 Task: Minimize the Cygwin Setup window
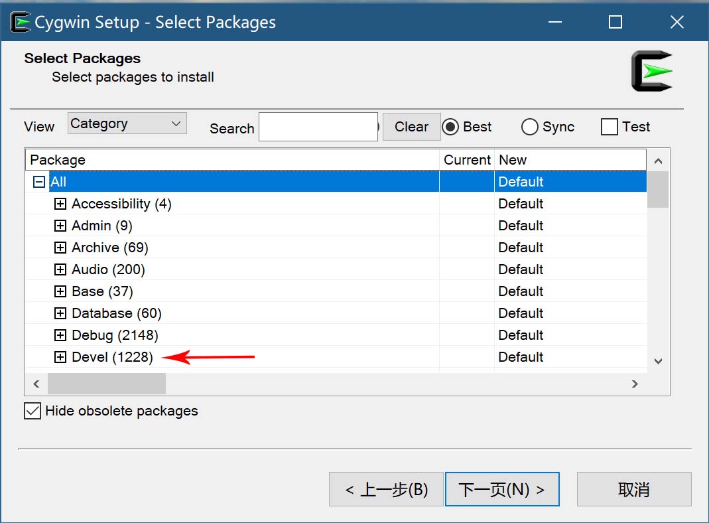click(555, 22)
